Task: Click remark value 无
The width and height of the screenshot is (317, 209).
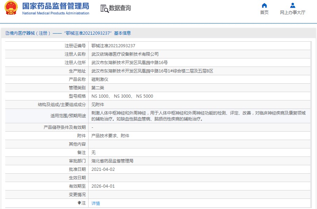Action: click(93, 153)
